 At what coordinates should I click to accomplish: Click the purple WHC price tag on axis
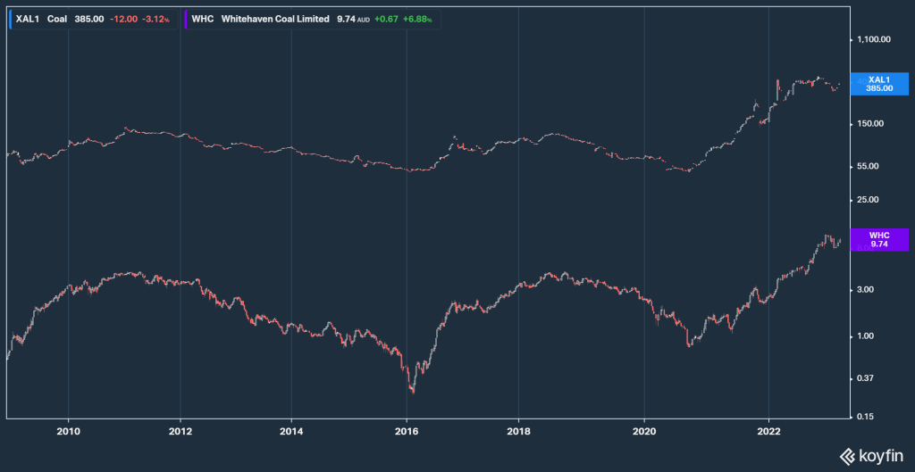coord(880,239)
